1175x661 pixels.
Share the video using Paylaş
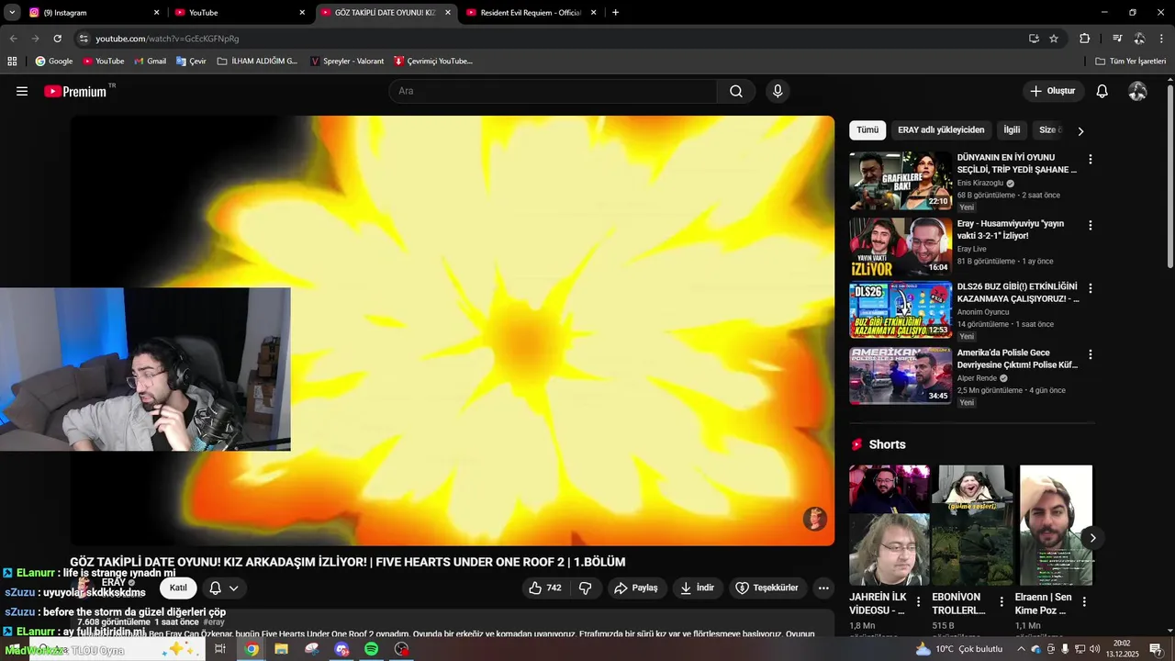[x=636, y=588]
